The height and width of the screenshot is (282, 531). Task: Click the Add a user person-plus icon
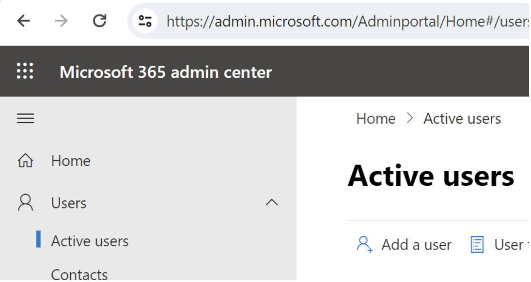pyautogui.click(x=364, y=244)
